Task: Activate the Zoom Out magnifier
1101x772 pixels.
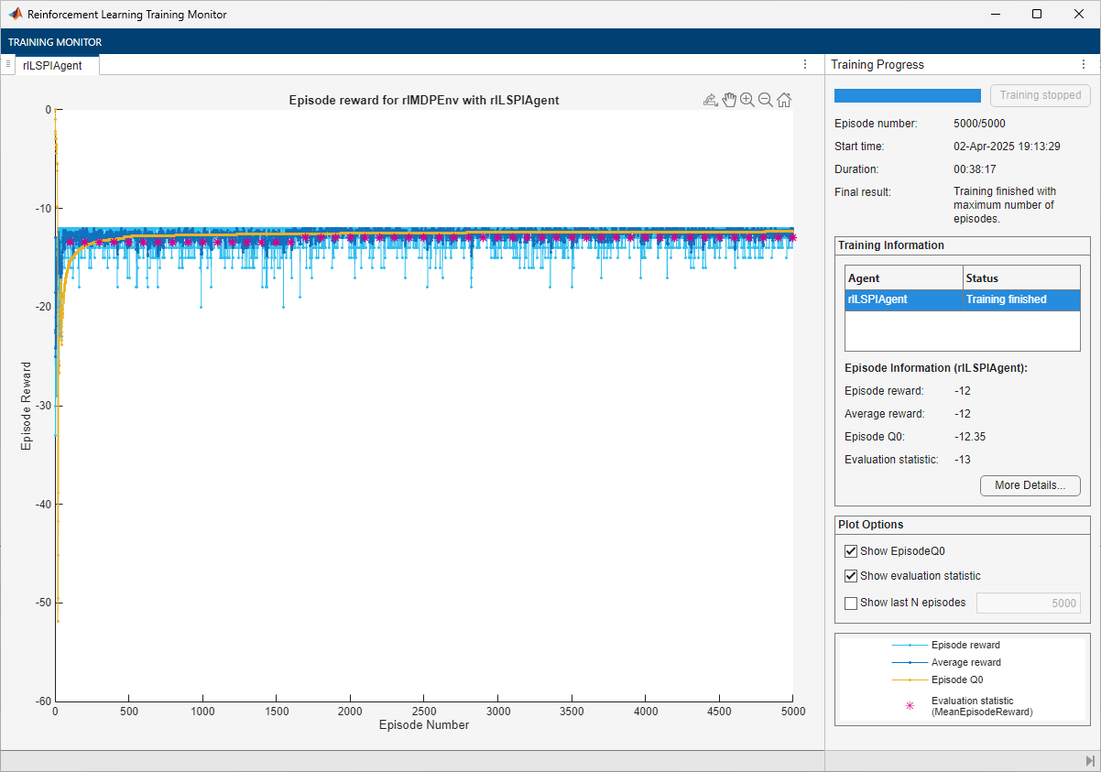Action: 766,101
